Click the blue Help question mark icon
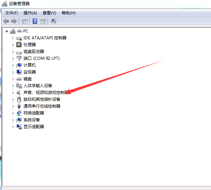Viewport: 211px width, 190px height. click(x=35, y=21)
